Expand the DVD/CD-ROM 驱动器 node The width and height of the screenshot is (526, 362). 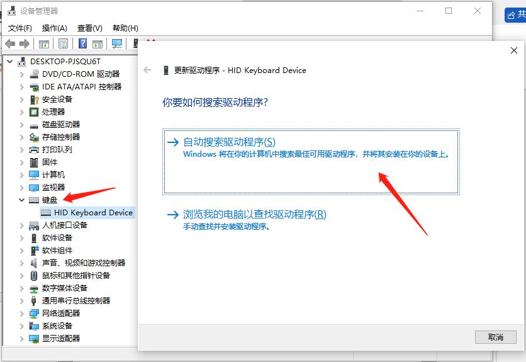click(22, 74)
